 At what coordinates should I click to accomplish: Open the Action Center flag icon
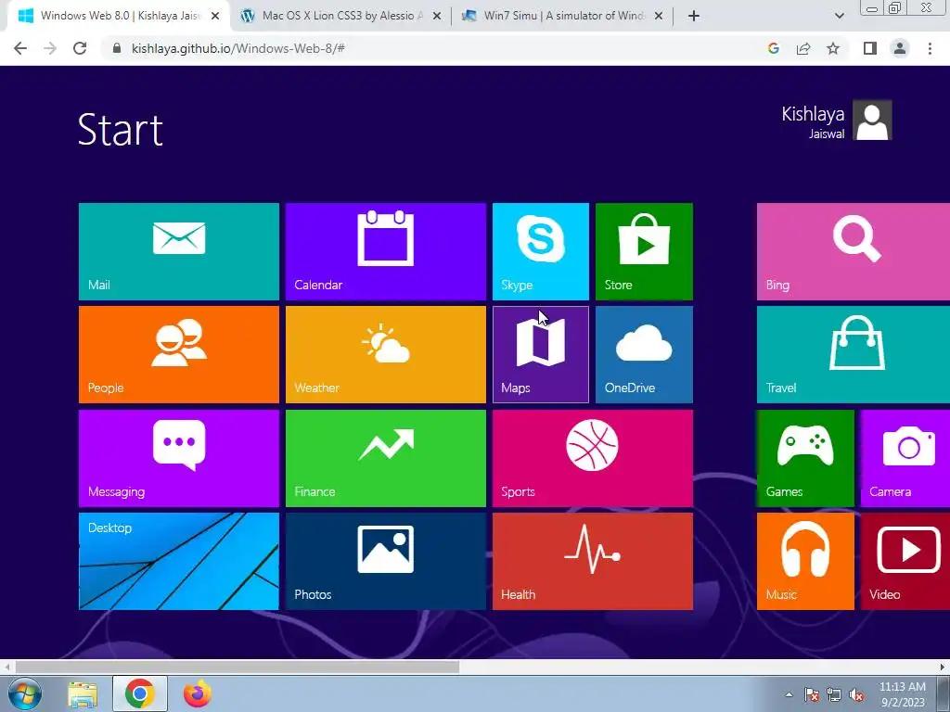pos(812,695)
